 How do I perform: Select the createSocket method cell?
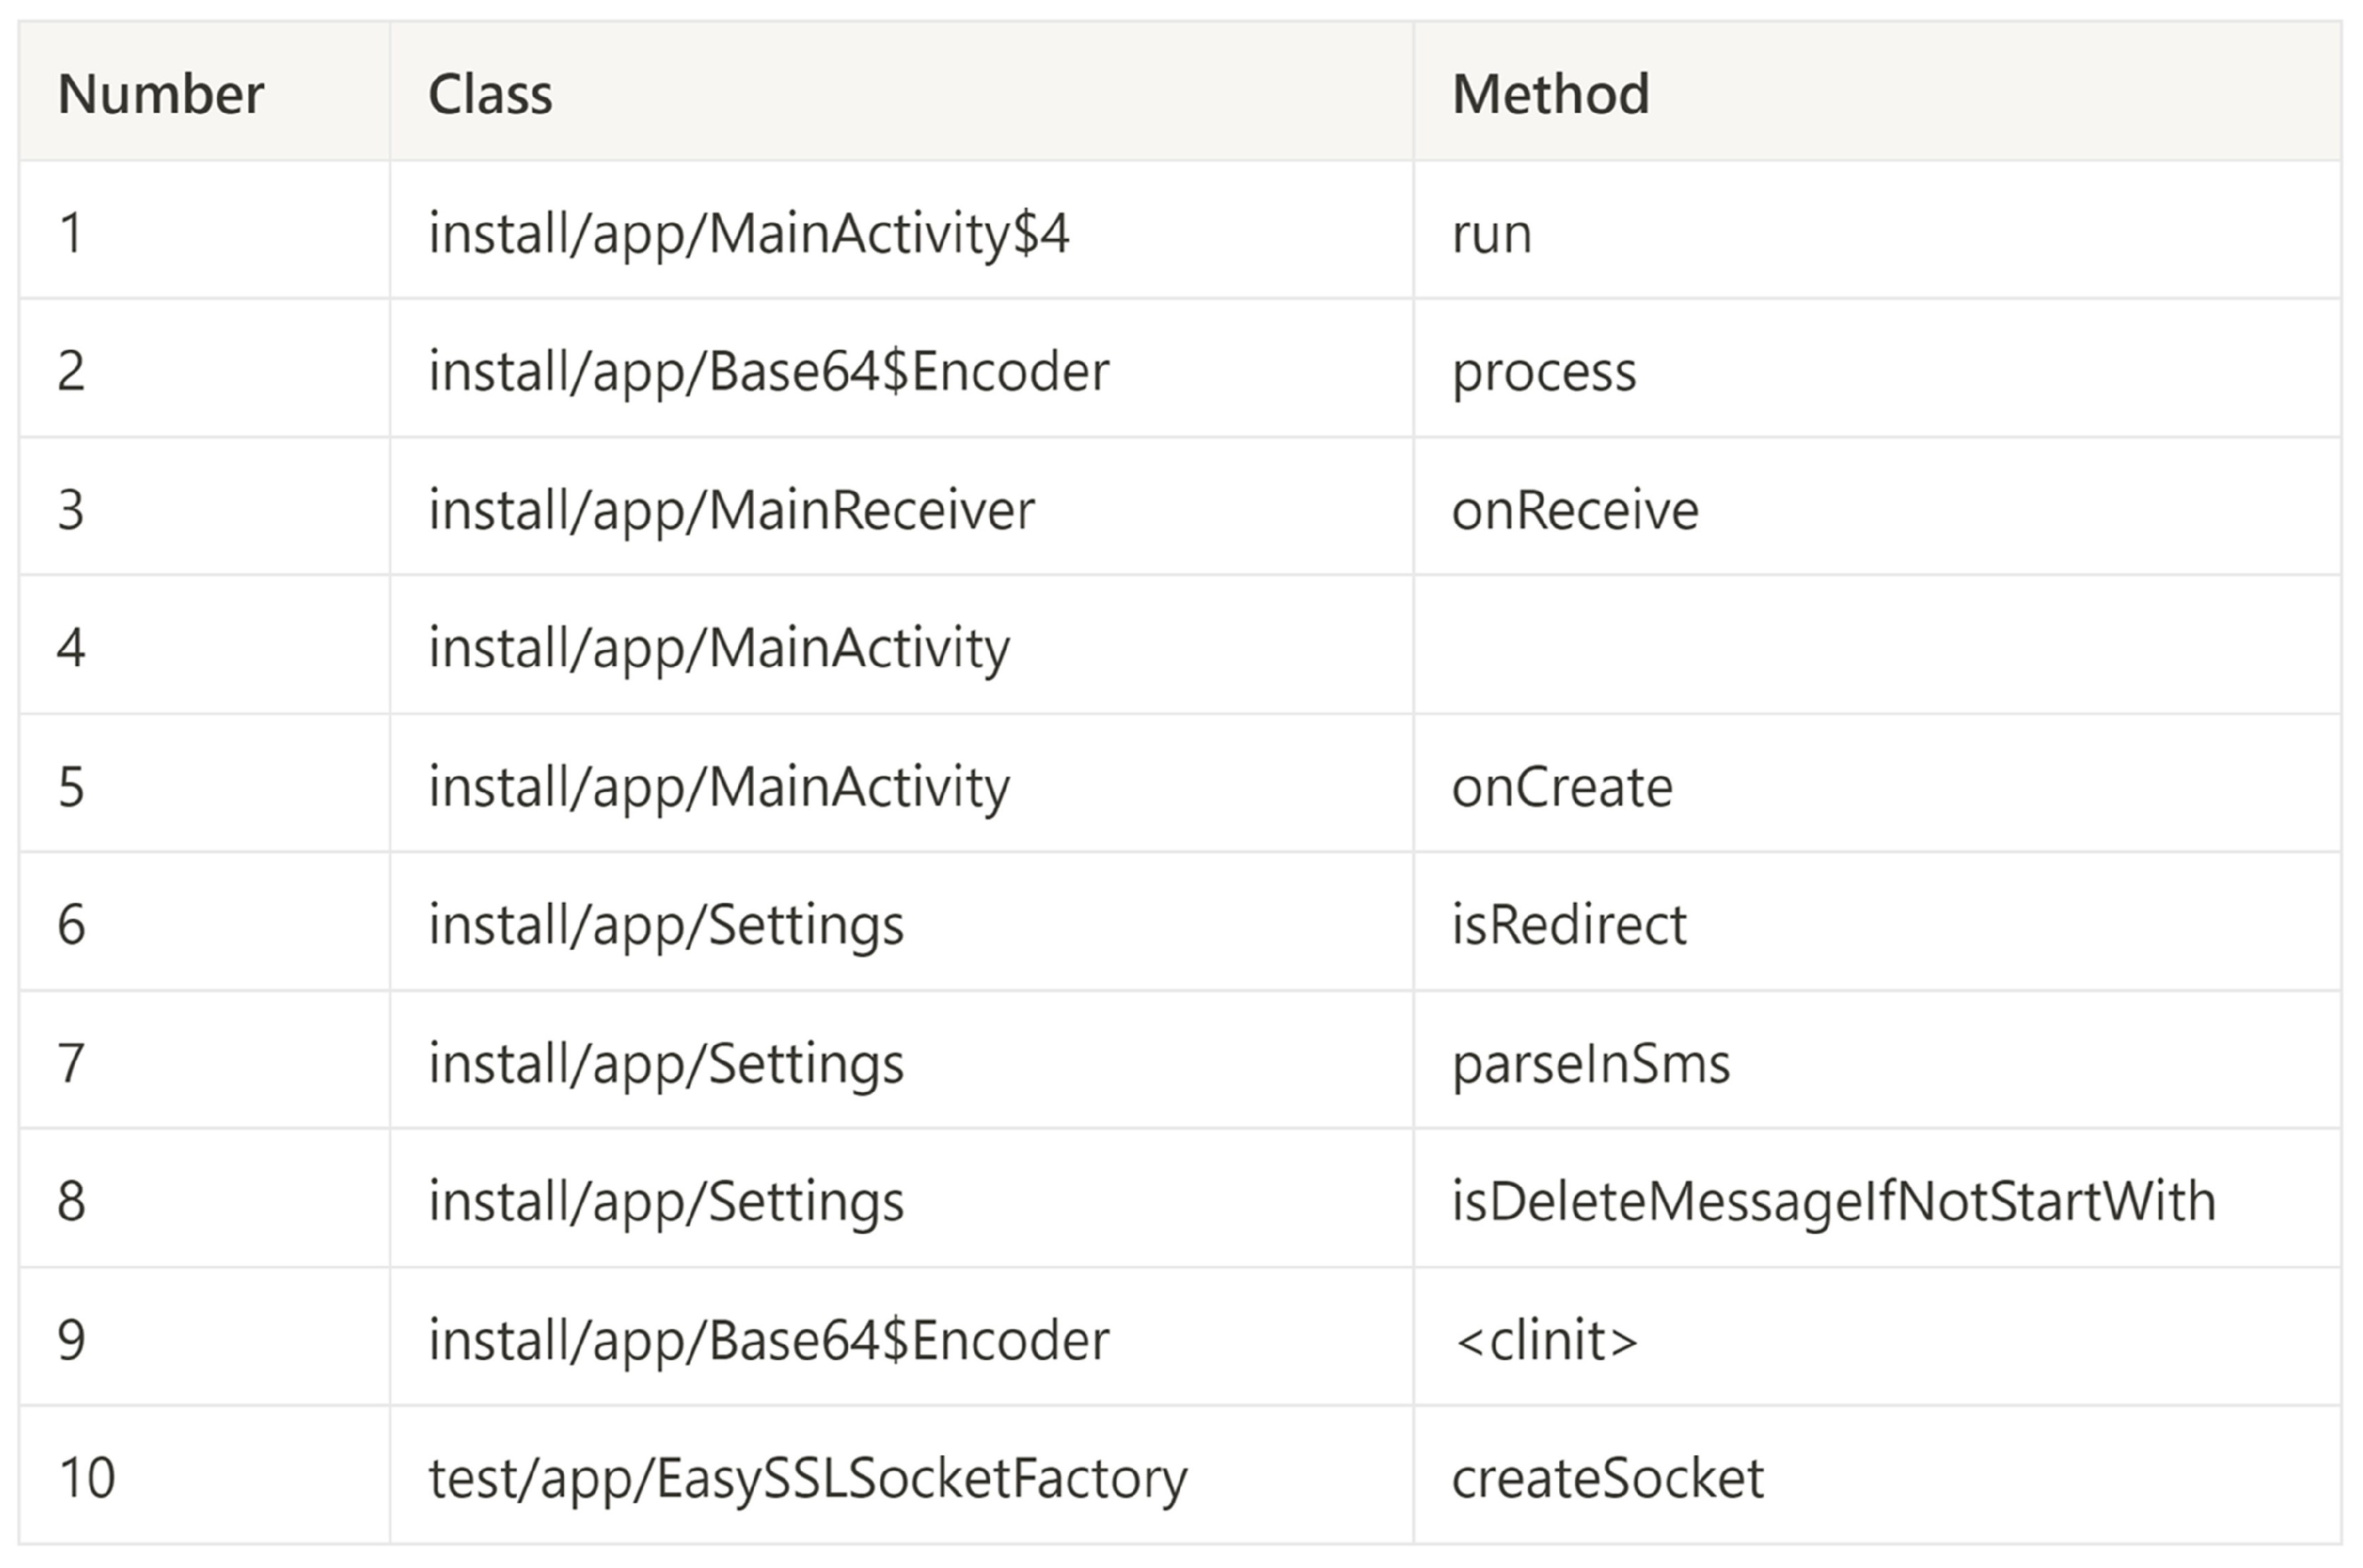click(x=1607, y=1478)
